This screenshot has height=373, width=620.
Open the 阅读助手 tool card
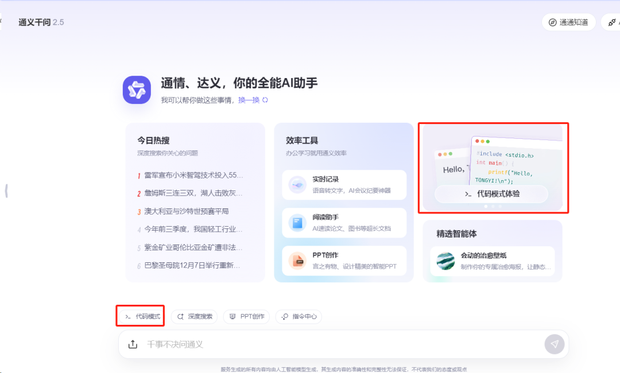(344, 223)
